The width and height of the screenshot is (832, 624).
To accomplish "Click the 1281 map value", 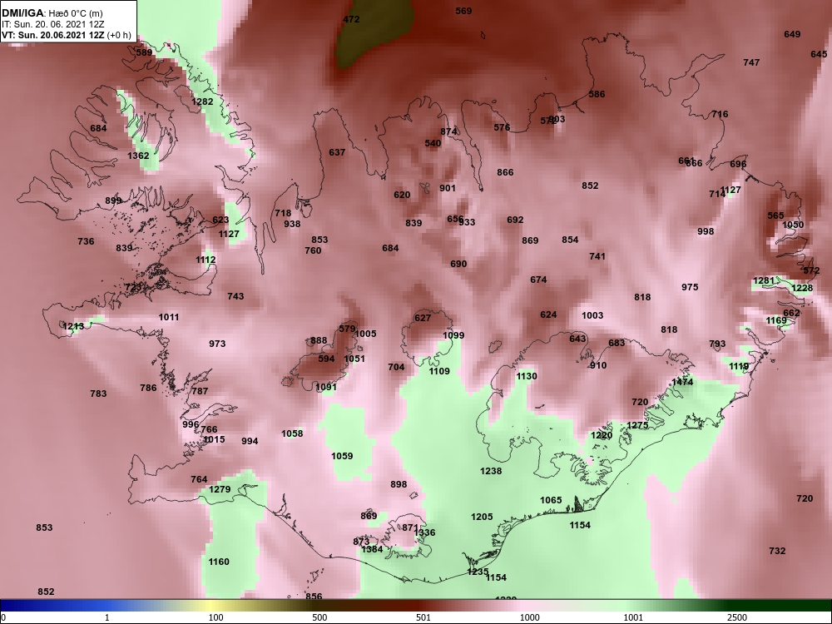I will 764,280.
